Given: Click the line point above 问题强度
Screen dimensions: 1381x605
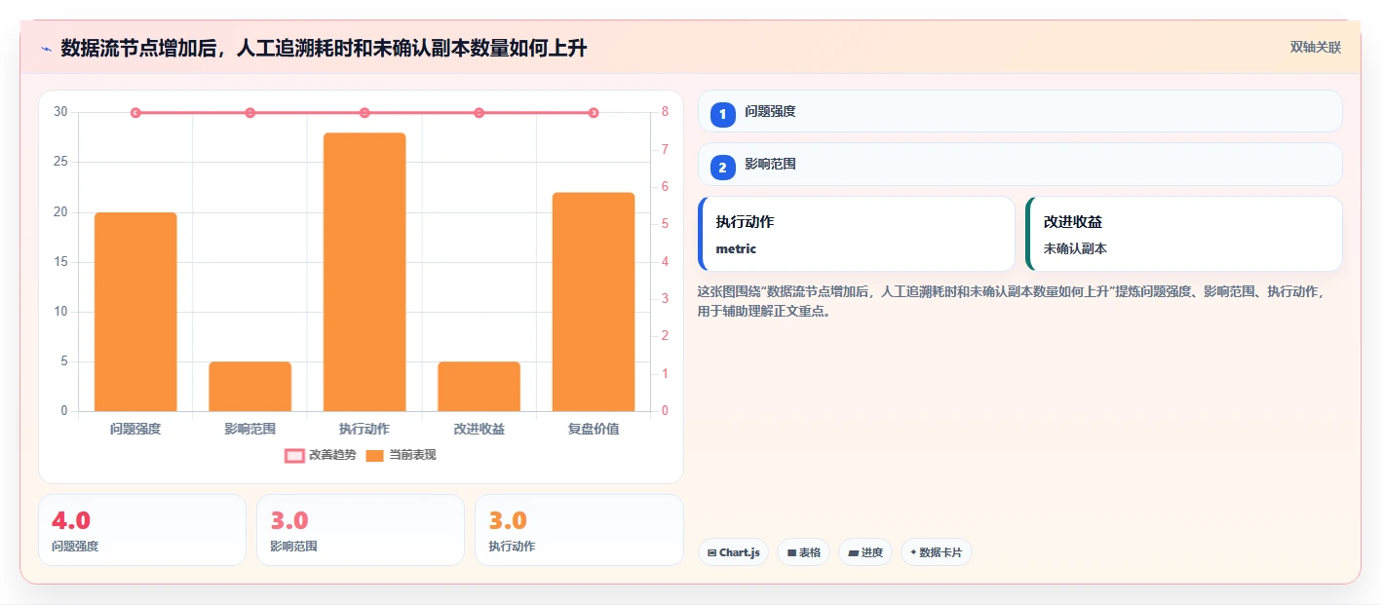Looking at the screenshot, I should tap(135, 113).
